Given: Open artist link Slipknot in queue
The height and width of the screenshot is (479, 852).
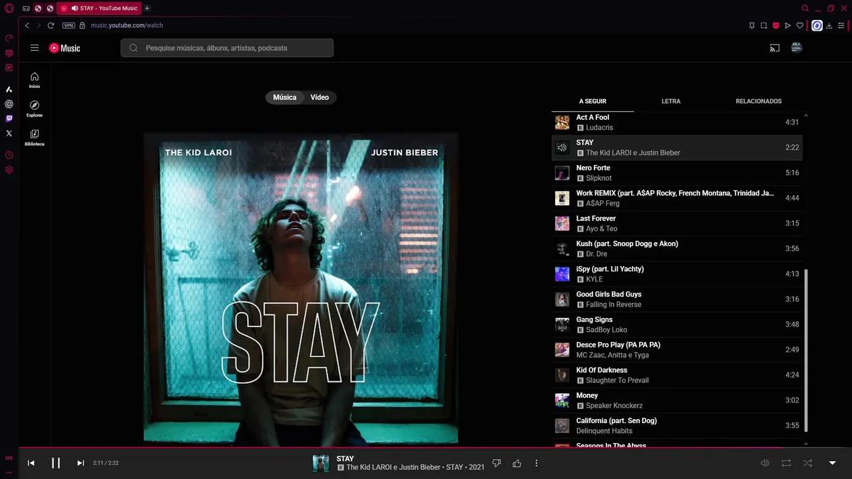Looking at the screenshot, I should click(x=598, y=178).
